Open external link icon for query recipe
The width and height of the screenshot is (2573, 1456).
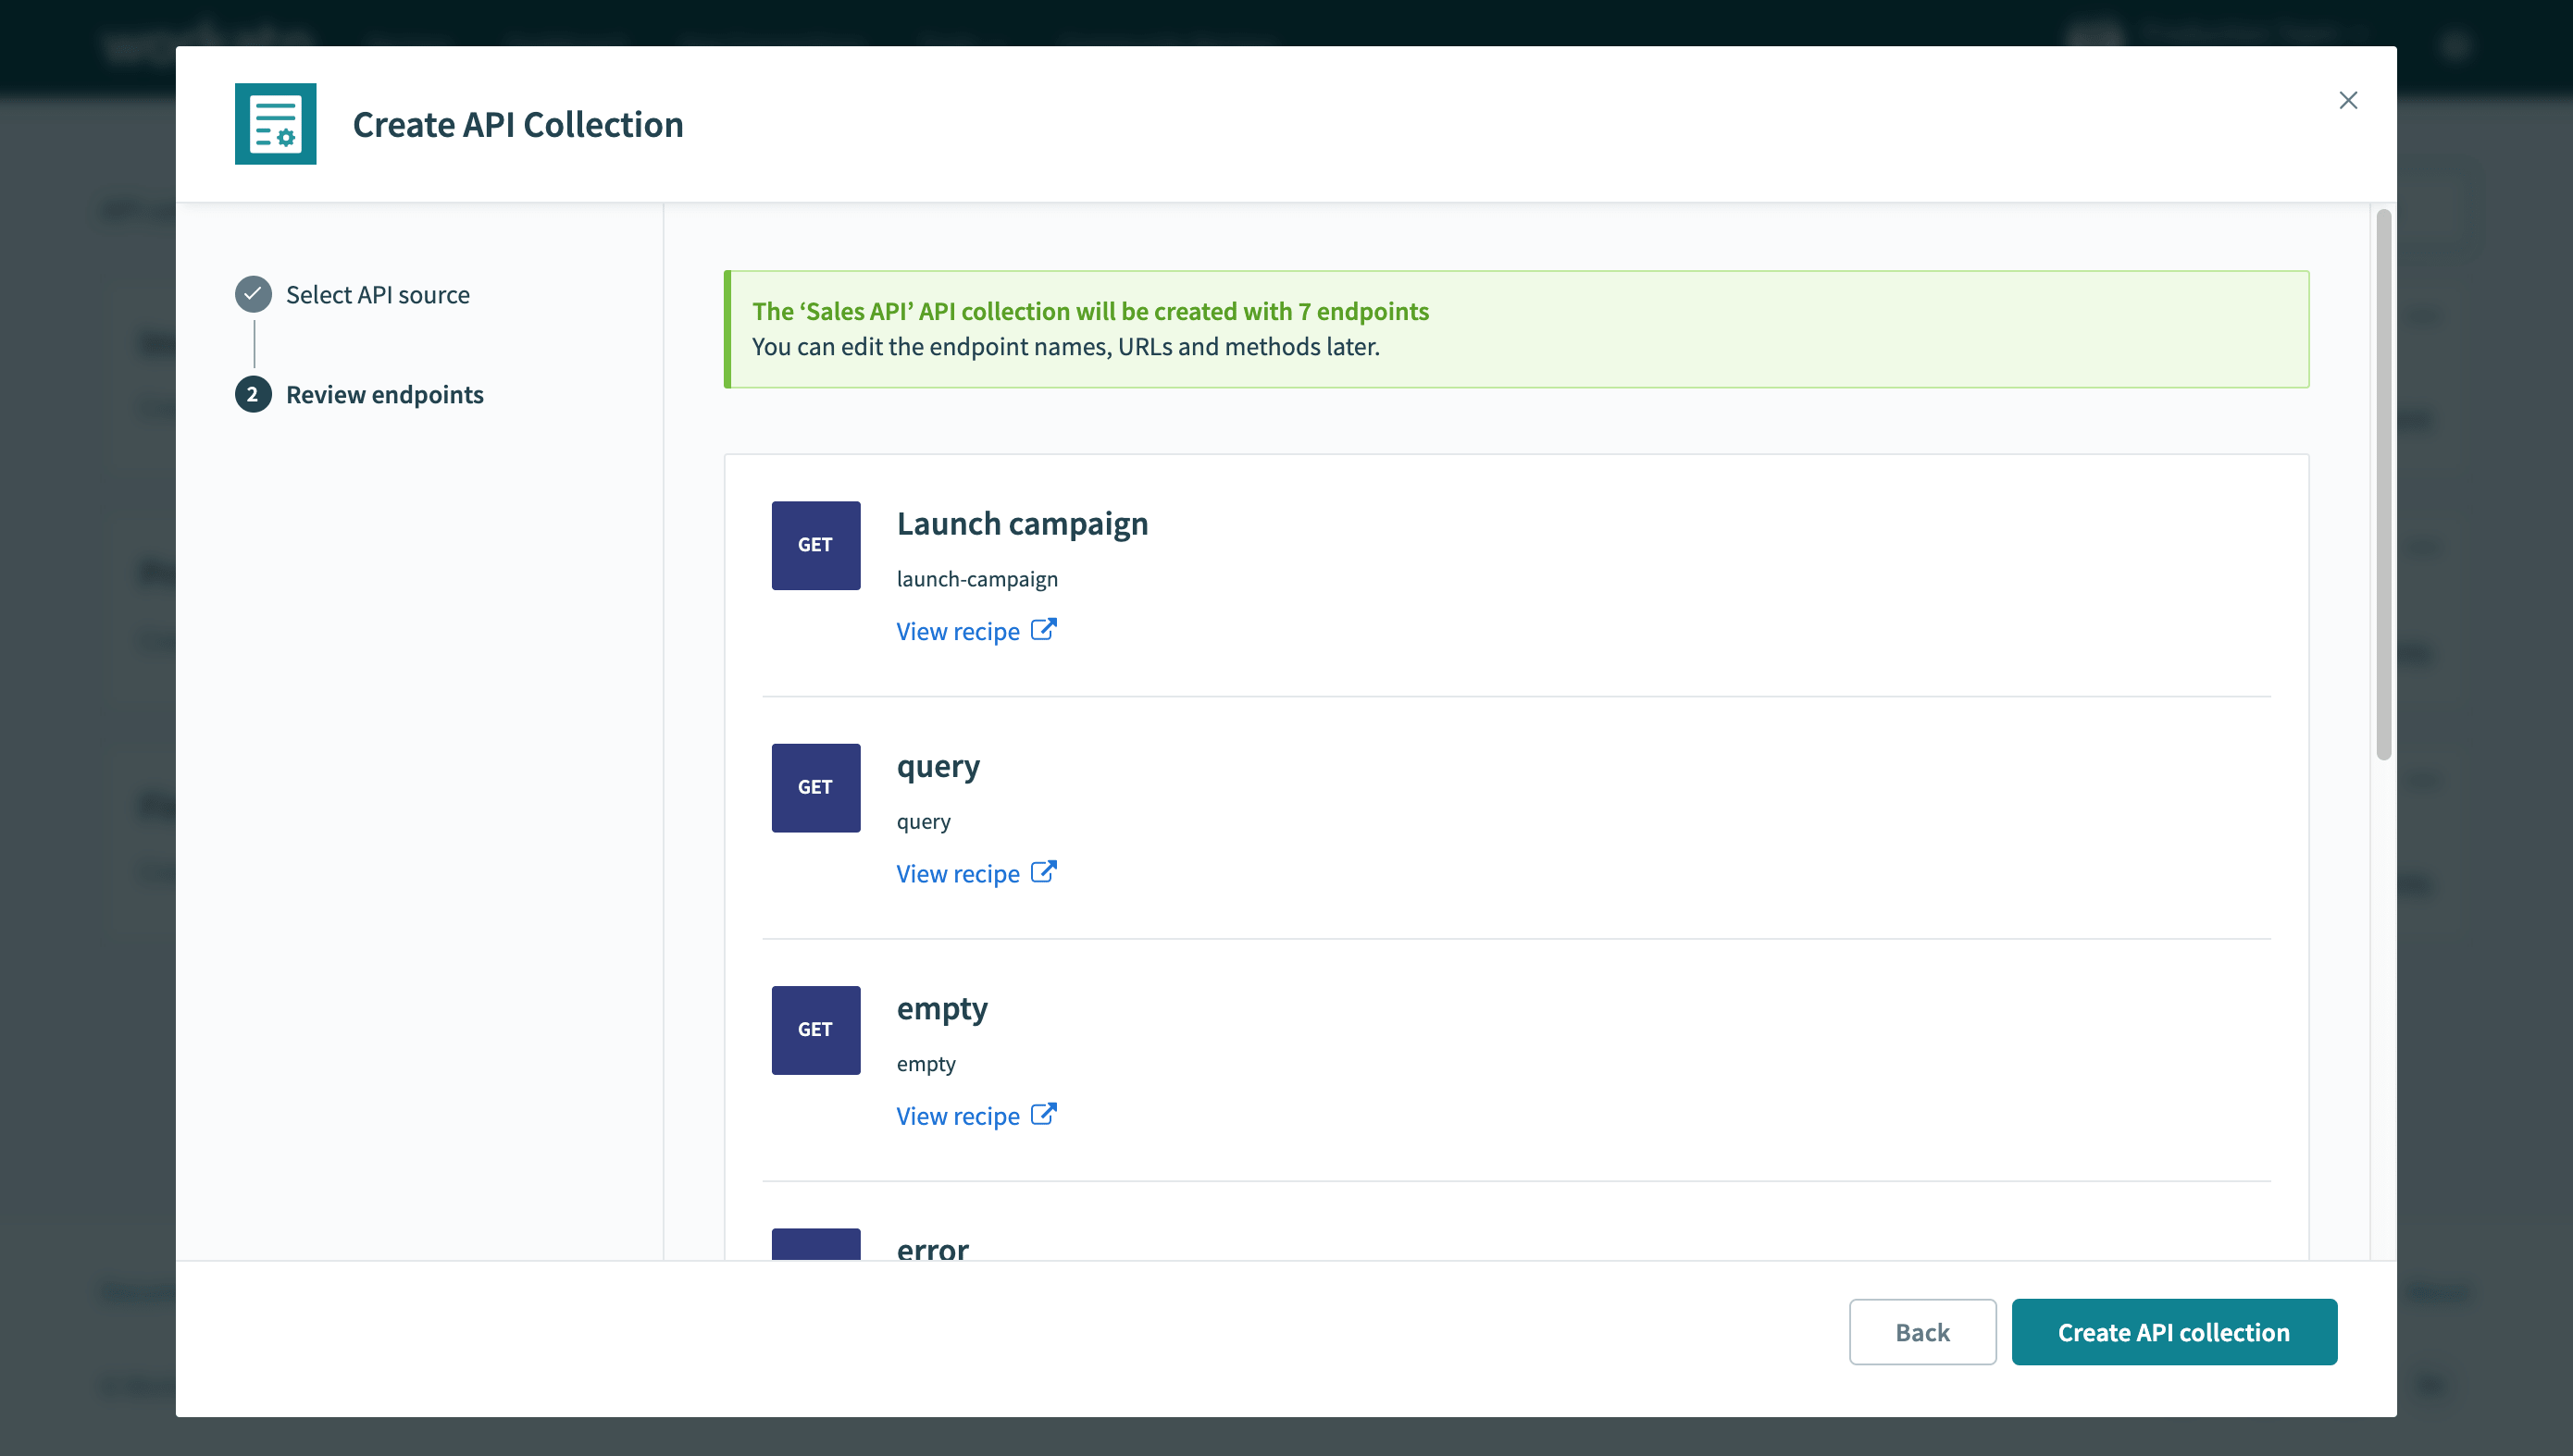[1043, 872]
